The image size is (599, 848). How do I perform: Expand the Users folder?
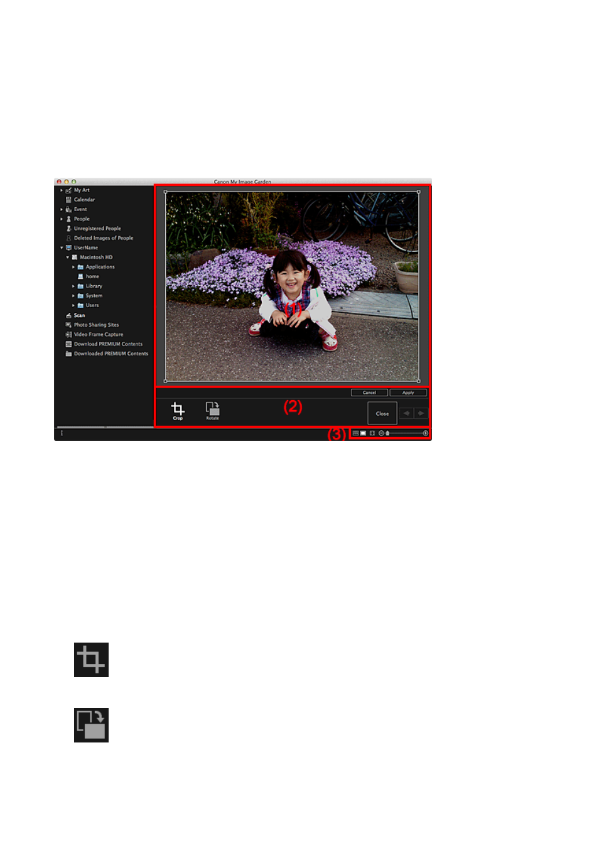coord(73,305)
